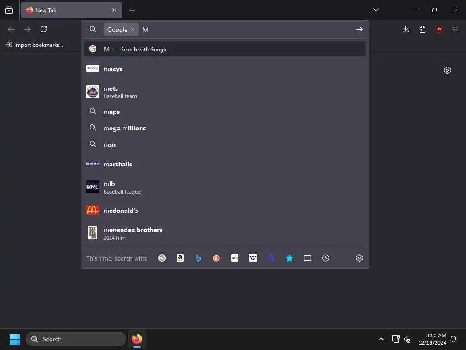
Task: Open search settings gear in dropdown
Action: [x=360, y=258]
